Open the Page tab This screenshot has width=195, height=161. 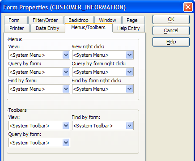point(133,20)
